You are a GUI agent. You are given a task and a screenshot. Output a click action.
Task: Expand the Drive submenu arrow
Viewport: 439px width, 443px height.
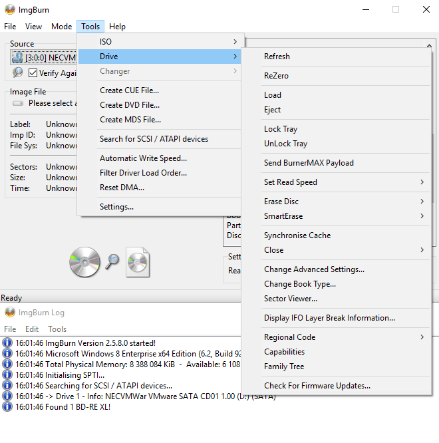235,57
